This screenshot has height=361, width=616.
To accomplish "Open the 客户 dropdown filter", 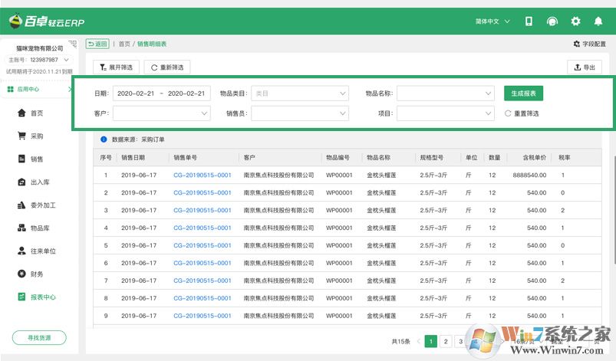I will coord(161,113).
